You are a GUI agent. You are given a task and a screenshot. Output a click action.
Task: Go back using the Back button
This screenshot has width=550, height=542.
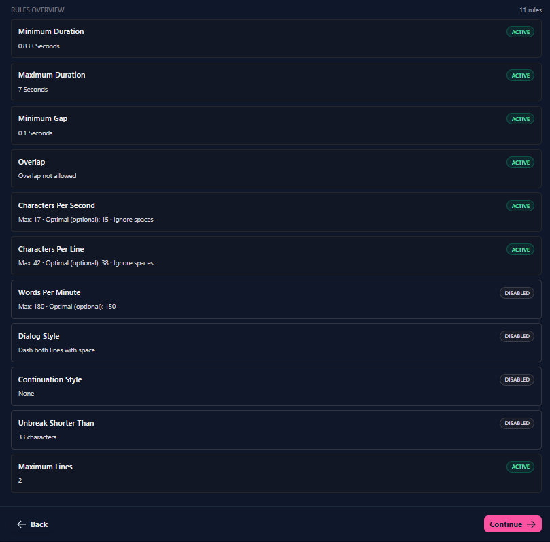[33, 524]
